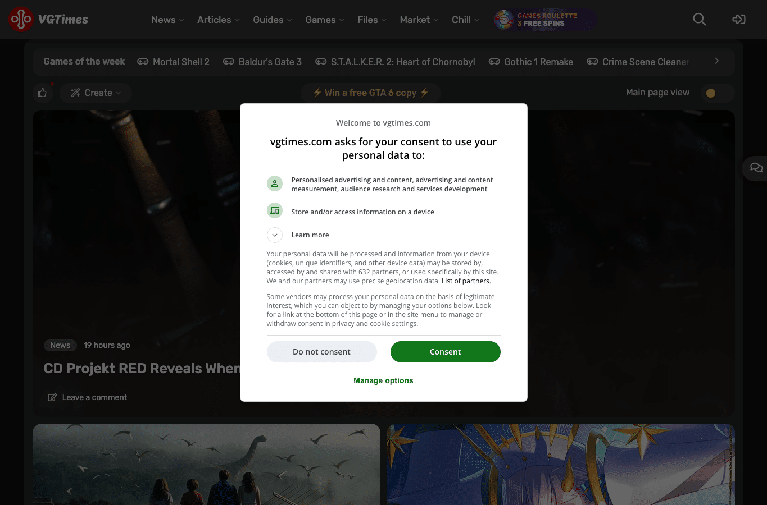Click the Learn more text
Image resolution: width=767 pixels, height=505 pixels.
pos(310,235)
